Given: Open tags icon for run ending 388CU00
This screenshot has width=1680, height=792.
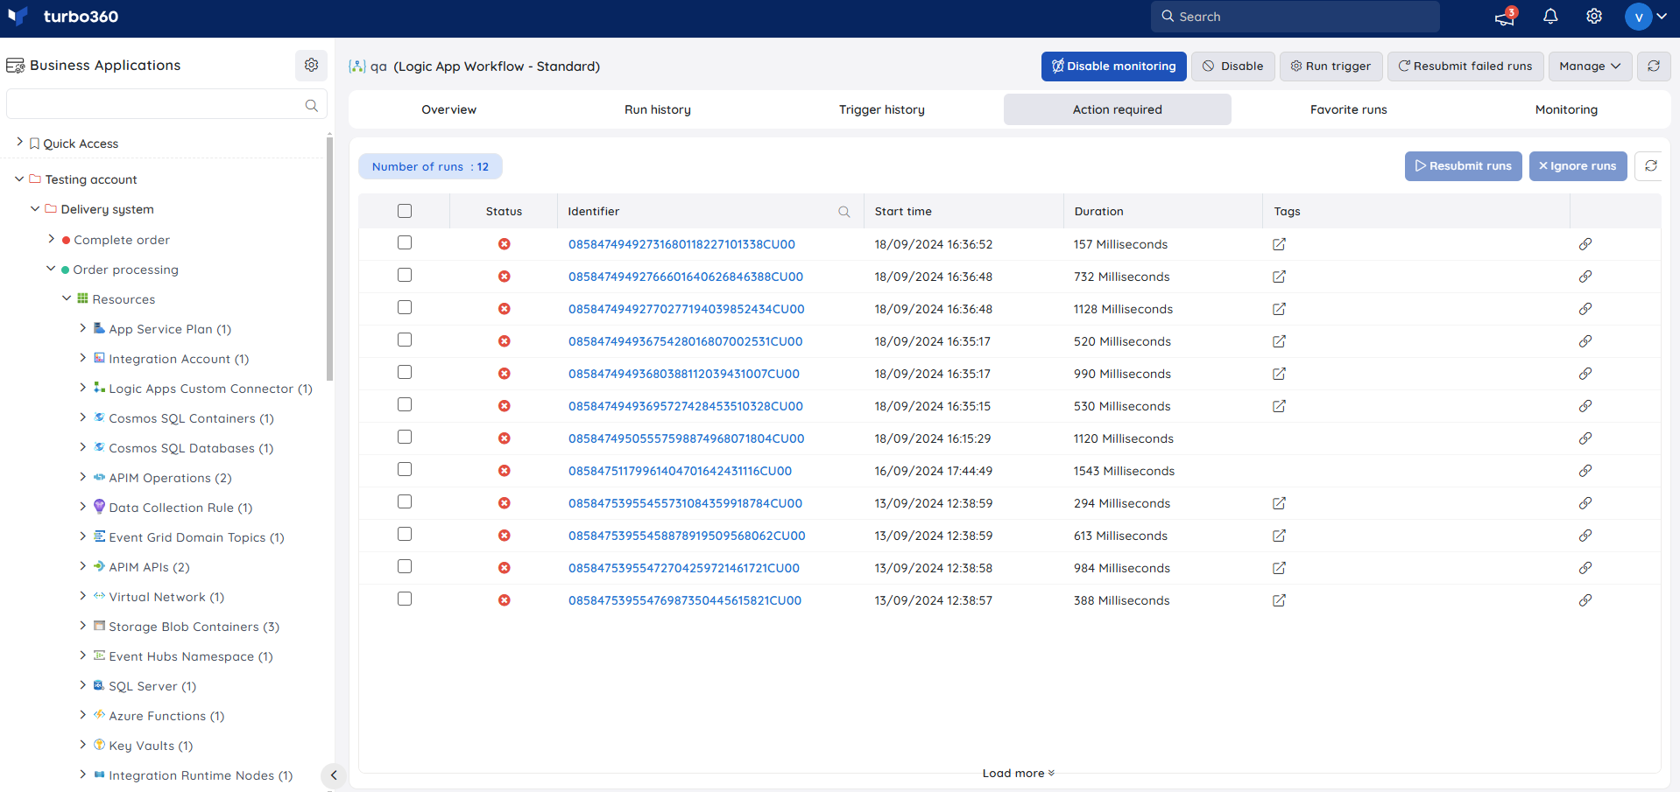Looking at the screenshot, I should (x=1279, y=277).
